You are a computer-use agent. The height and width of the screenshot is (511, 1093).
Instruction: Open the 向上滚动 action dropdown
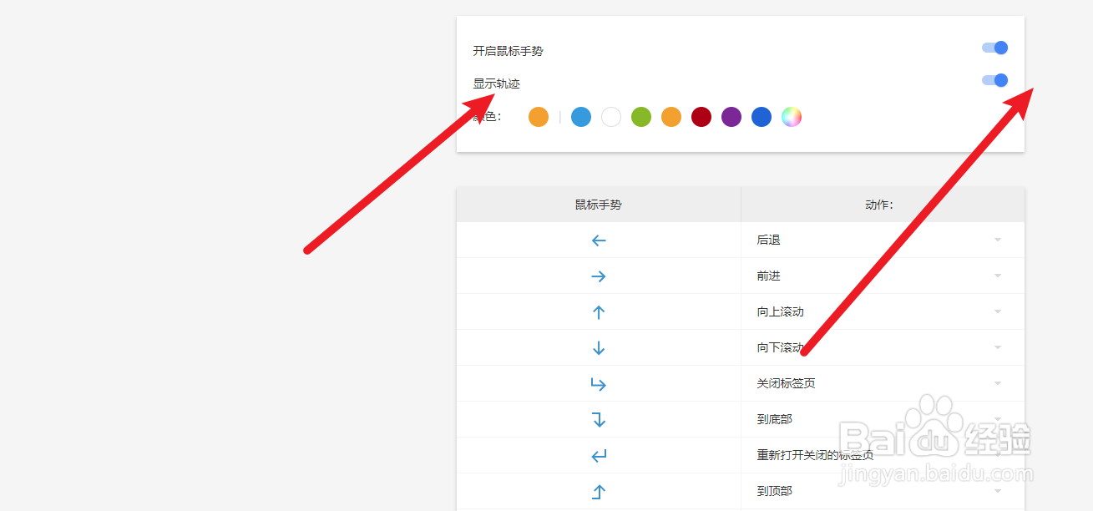click(997, 311)
